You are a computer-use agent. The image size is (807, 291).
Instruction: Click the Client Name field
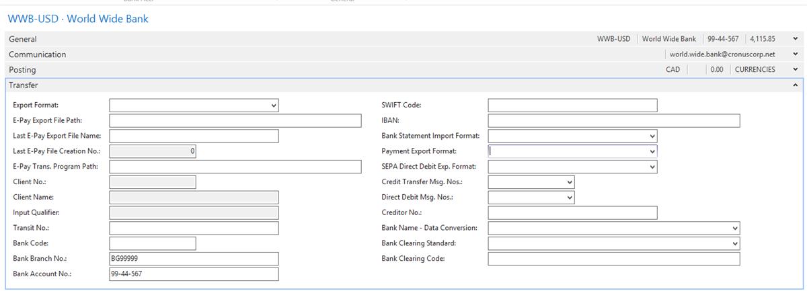click(x=194, y=198)
